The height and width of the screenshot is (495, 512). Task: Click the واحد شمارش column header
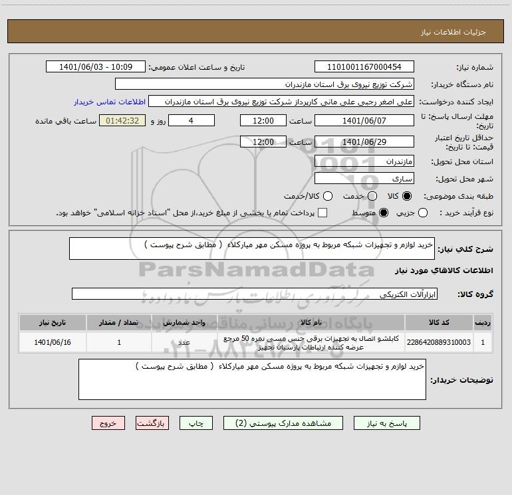pos(184,322)
